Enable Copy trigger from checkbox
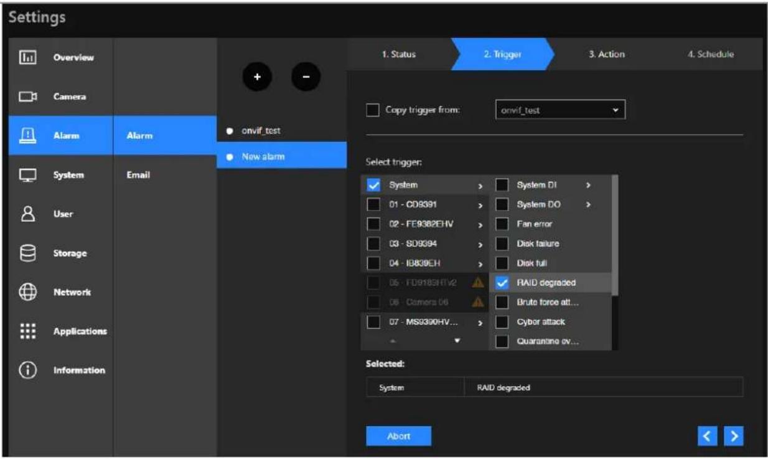 (x=372, y=110)
